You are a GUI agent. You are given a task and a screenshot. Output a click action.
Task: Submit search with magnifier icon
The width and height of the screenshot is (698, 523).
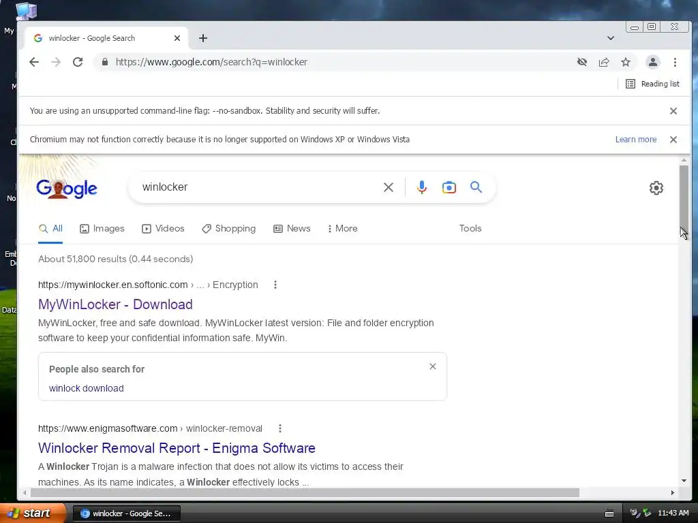click(x=476, y=187)
